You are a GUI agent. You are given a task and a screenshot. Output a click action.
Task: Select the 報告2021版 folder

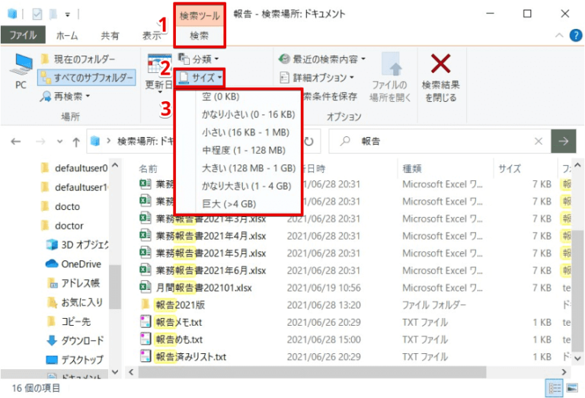pos(173,305)
